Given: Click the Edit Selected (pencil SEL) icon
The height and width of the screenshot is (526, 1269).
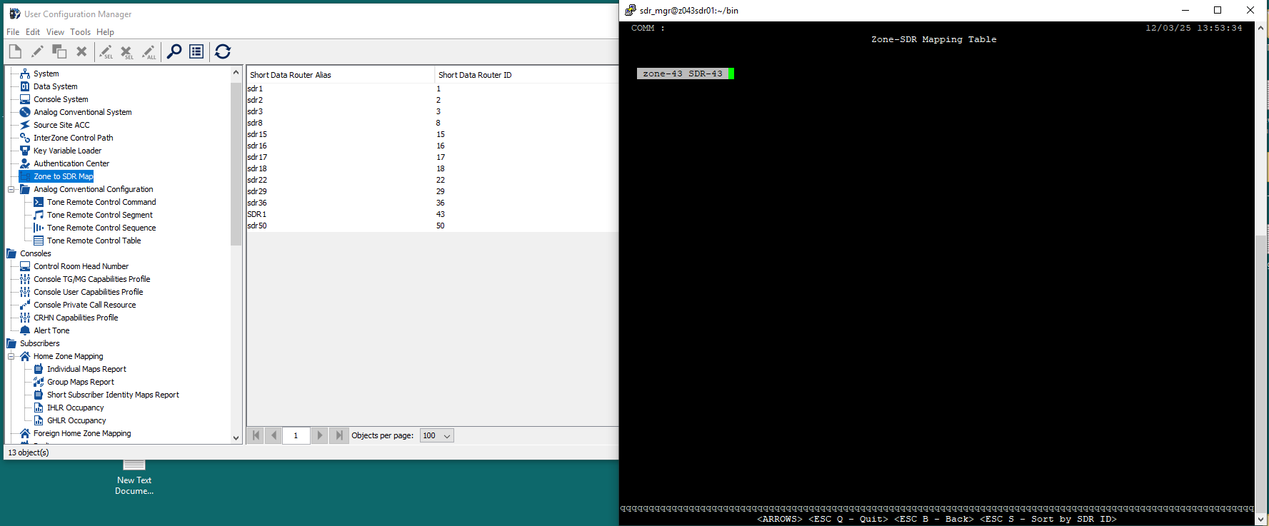Looking at the screenshot, I should 106,51.
